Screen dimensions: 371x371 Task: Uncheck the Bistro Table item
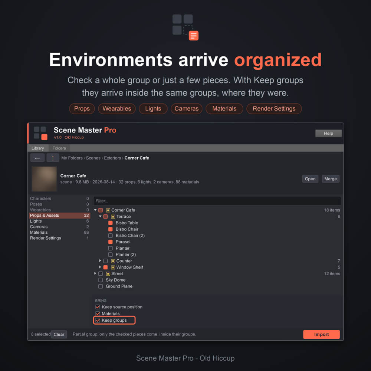pyautogui.click(x=110, y=223)
